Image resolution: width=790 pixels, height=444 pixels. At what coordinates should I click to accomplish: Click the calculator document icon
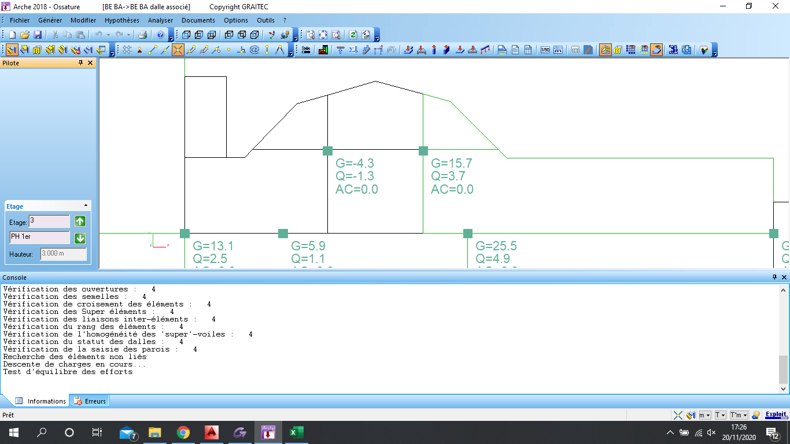coord(528,50)
